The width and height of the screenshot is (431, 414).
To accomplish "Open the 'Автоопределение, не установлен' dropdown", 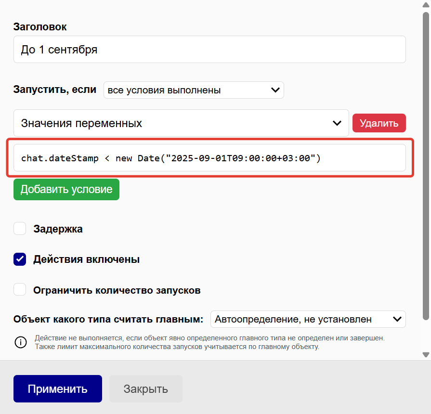I will [308, 319].
